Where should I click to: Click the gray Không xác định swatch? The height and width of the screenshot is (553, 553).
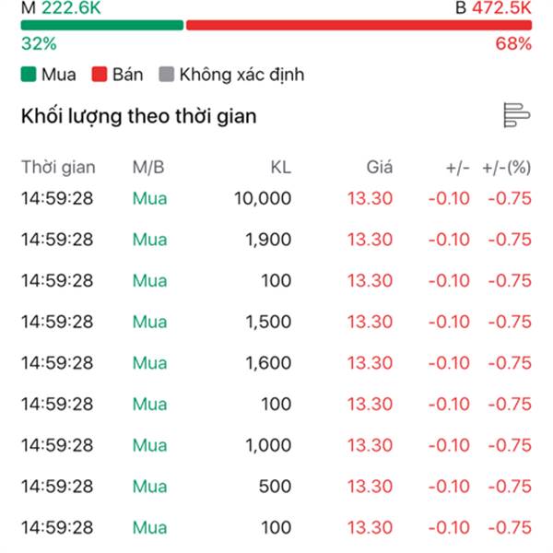click(166, 75)
